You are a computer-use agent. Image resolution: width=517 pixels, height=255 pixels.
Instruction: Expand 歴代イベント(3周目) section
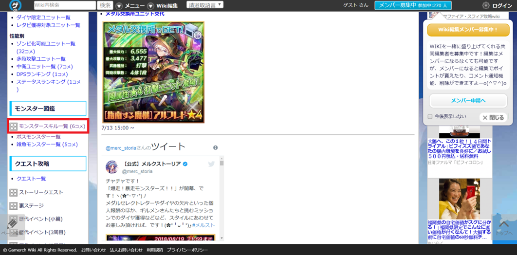tap(14, 233)
